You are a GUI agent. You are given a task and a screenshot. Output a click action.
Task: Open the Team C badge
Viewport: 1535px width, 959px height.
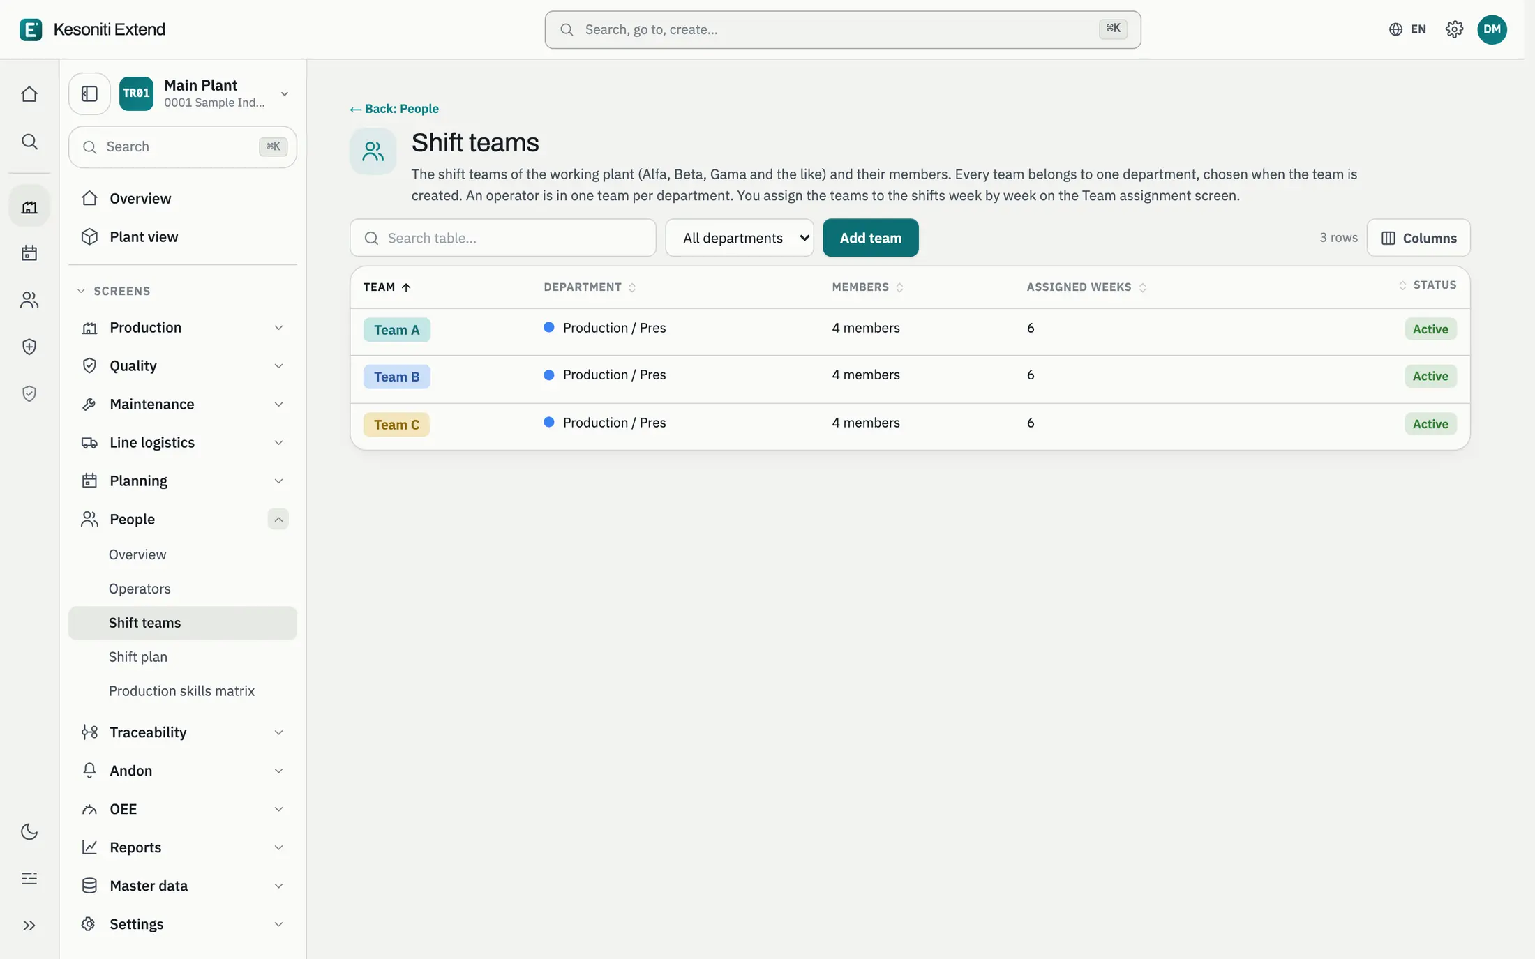(396, 425)
